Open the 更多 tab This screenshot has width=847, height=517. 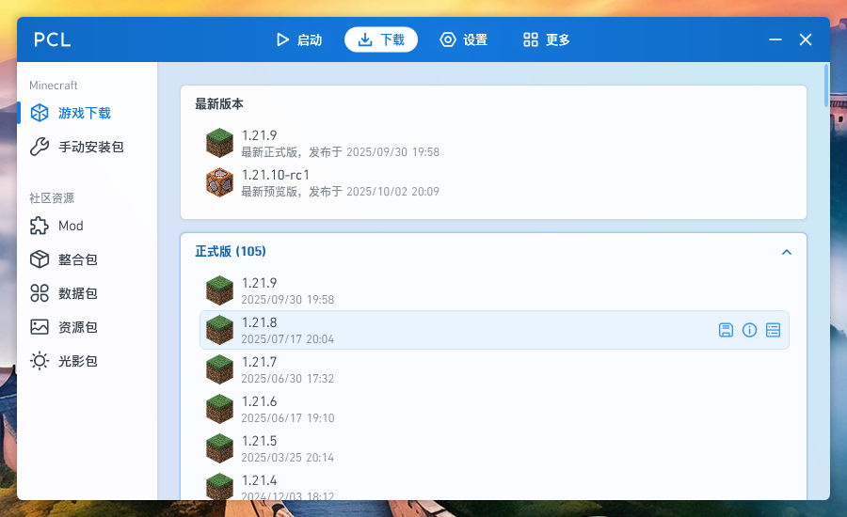(x=547, y=39)
